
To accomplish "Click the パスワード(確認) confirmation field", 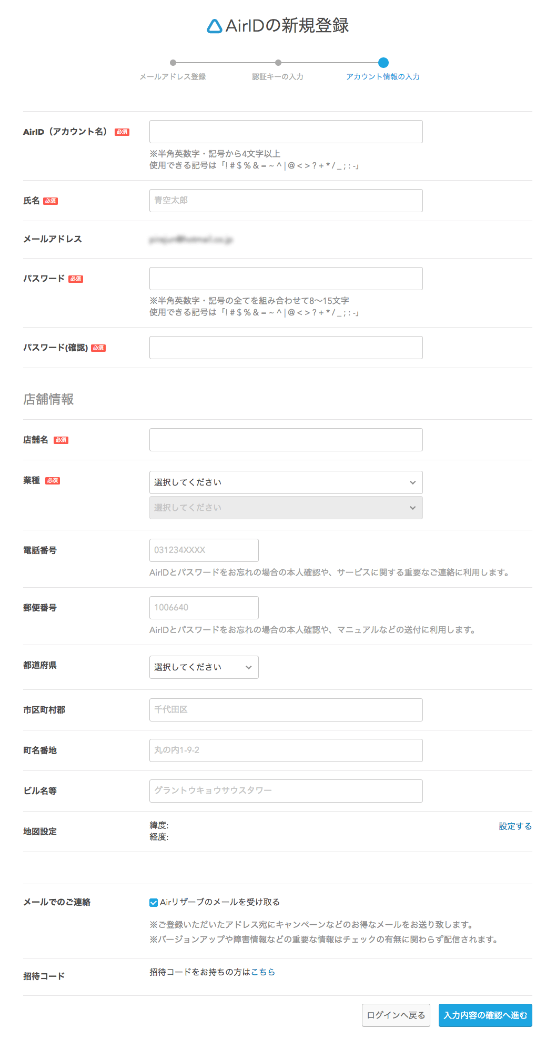I will 286,348.
